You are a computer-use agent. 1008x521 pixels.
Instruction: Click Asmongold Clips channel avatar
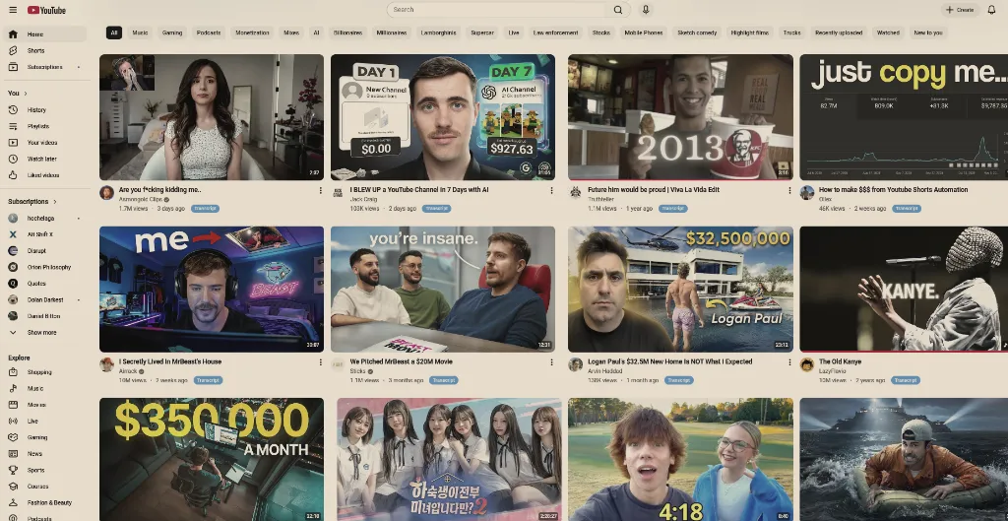[106, 192]
